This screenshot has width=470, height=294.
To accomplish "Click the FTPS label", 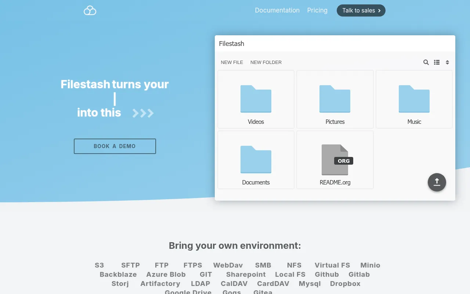I will [193, 265].
